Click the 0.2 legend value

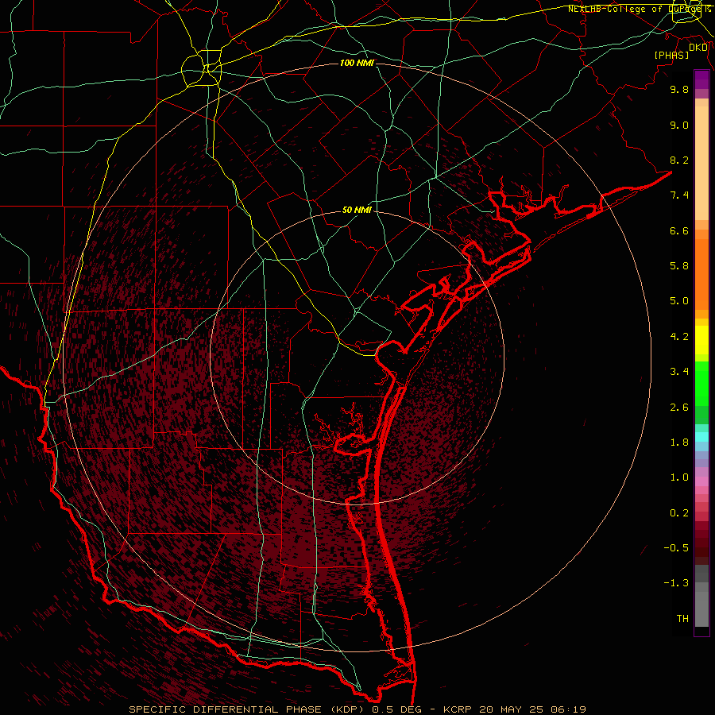click(679, 513)
